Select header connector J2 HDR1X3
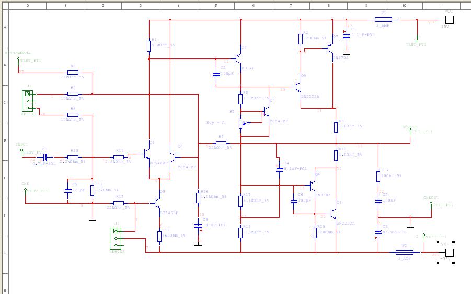 coord(28,101)
